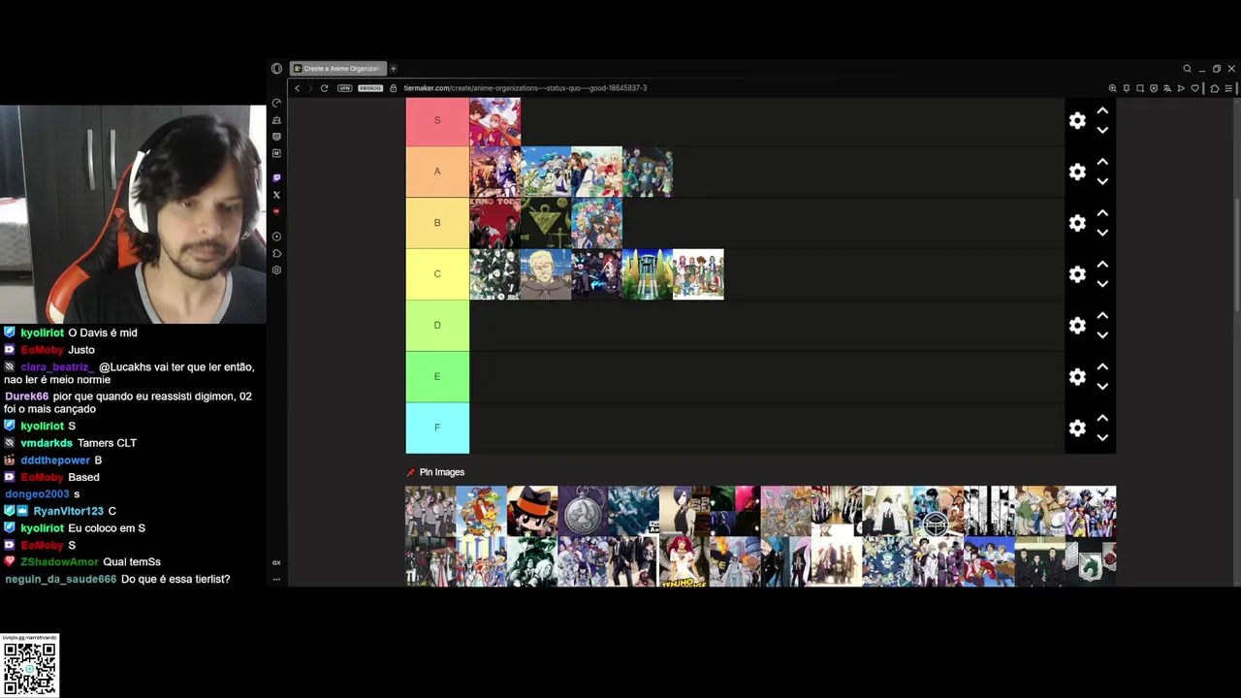
Task: Click the light green D tier label
Action: click(x=437, y=325)
